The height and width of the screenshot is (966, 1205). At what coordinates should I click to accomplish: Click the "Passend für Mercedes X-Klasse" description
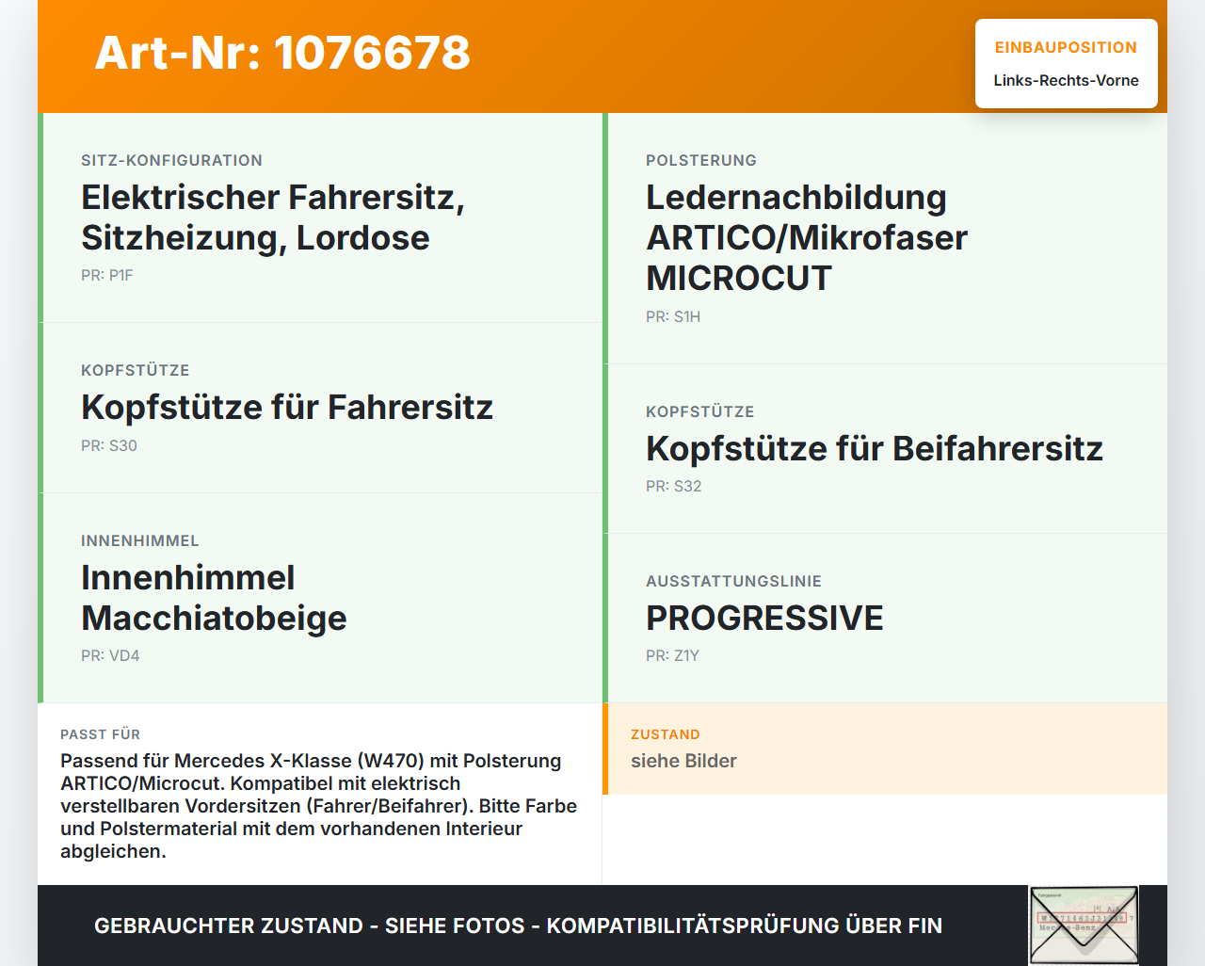(x=319, y=806)
